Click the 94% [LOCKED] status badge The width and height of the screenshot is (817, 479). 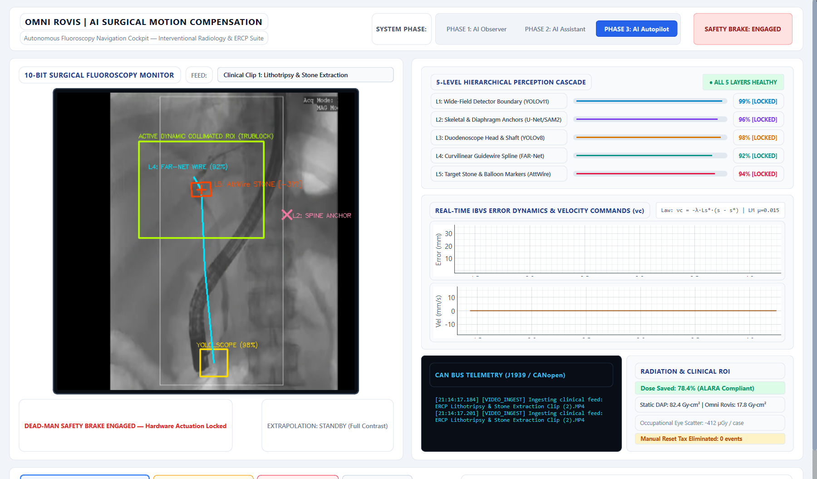click(758, 174)
